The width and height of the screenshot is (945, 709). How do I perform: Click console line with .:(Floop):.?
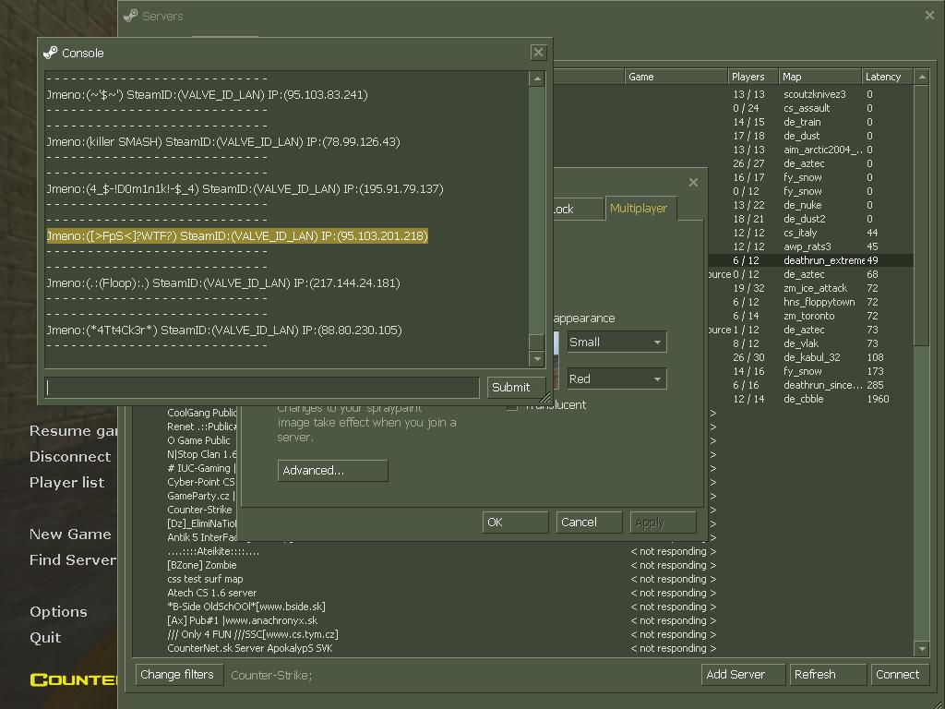(223, 282)
